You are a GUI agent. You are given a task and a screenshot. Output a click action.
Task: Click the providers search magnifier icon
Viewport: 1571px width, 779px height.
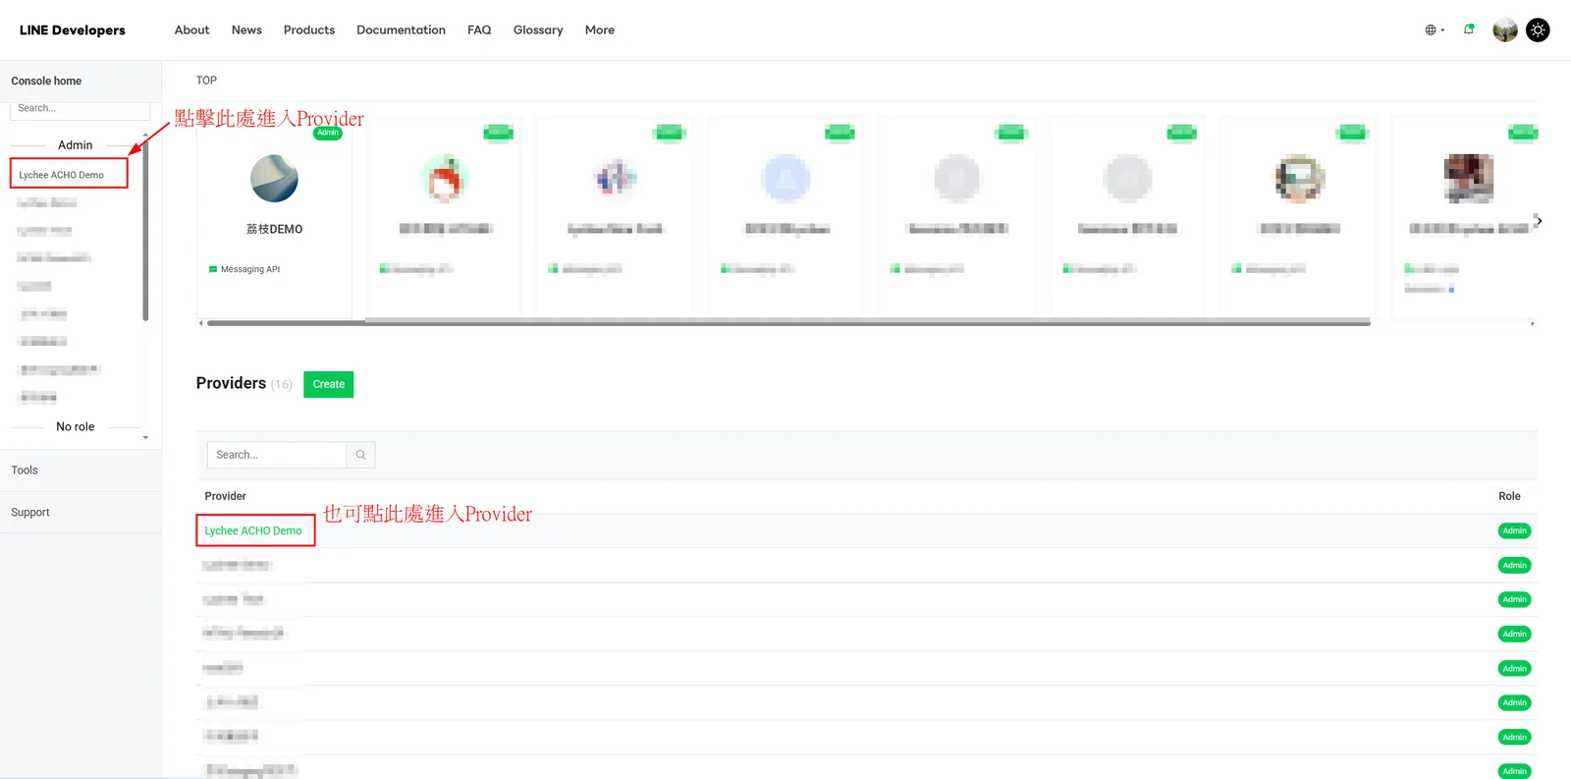[x=361, y=455]
